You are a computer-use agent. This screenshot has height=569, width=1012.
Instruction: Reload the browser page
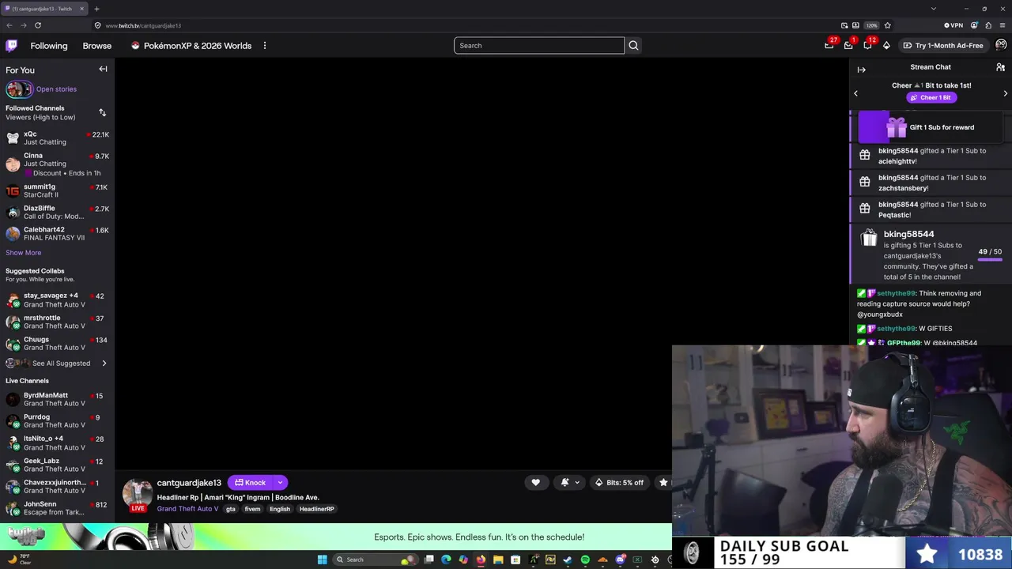click(38, 25)
